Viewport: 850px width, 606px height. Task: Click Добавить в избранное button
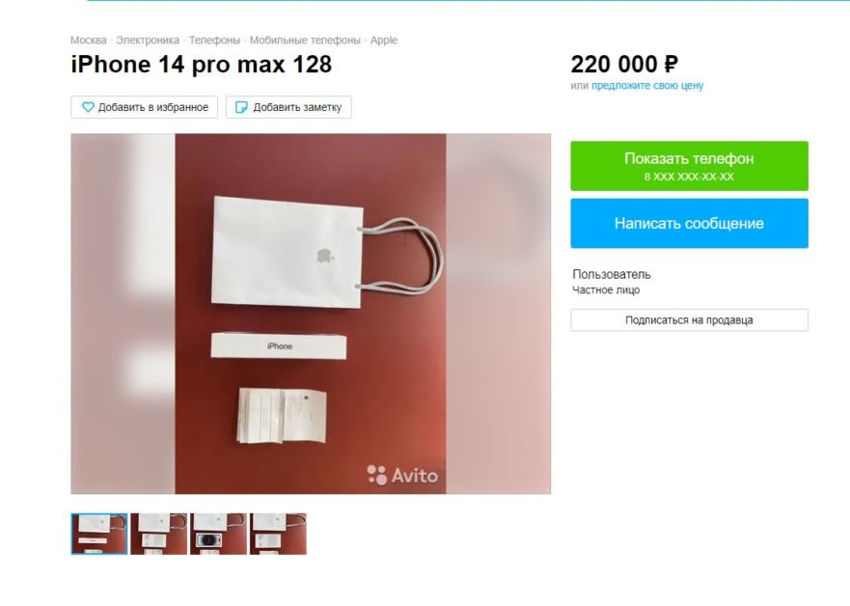click(144, 107)
